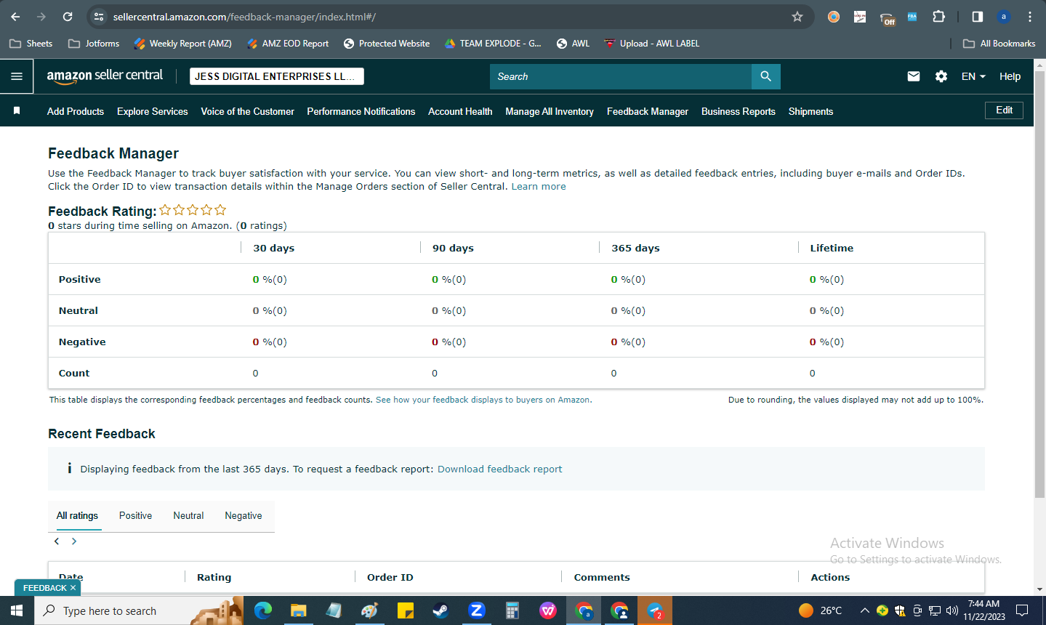Open the FBA calculator extension icon
Screen dimensions: 1046x625
coord(912,17)
